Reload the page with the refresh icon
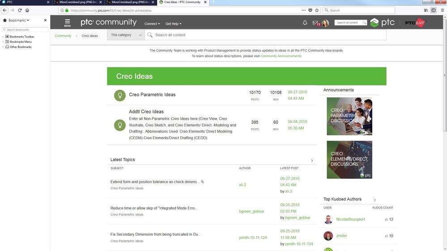Image resolution: width=447 pixels, height=251 pixels. point(20,10)
